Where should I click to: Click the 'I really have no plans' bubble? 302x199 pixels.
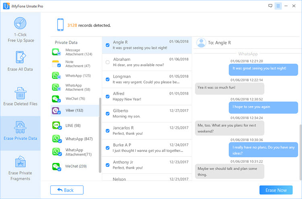[x=263, y=150]
